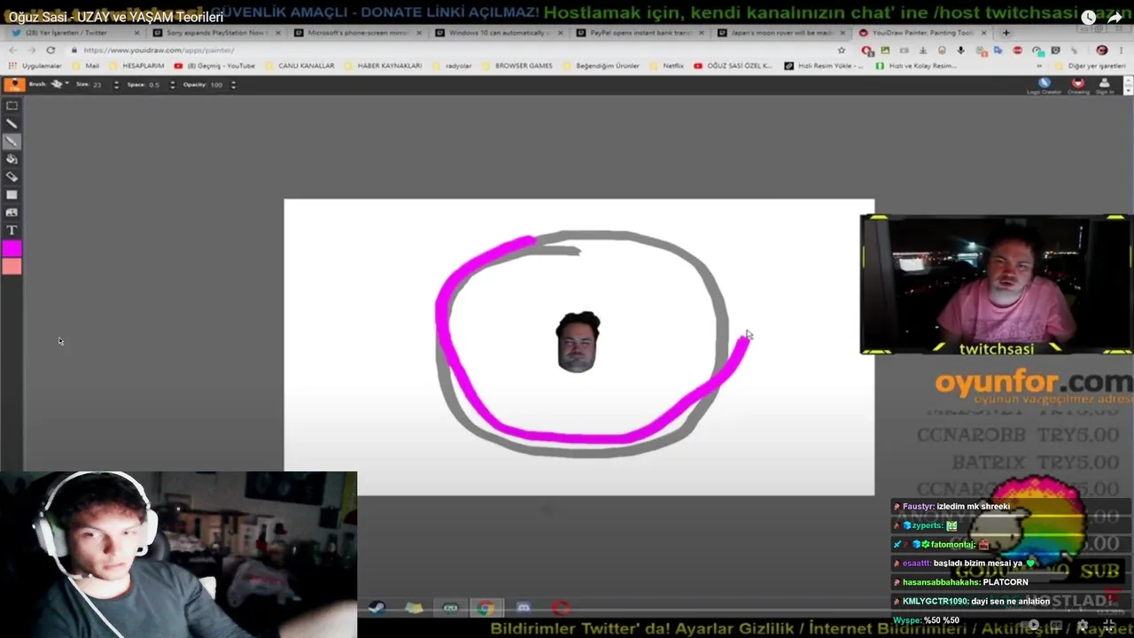Screen dimensions: 1134x638
Task: Expand the hidden bookmarks chevron
Action: [1039, 66]
